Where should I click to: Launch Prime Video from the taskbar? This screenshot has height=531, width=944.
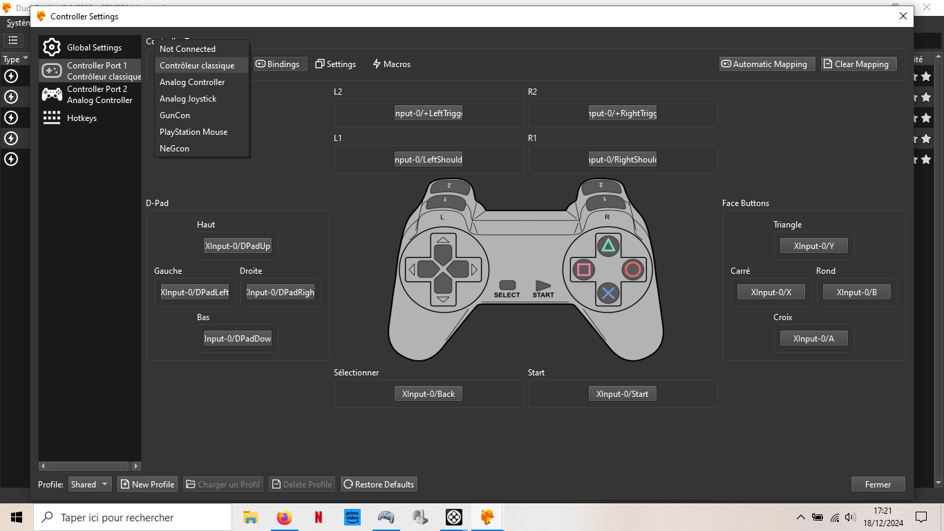click(352, 517)
